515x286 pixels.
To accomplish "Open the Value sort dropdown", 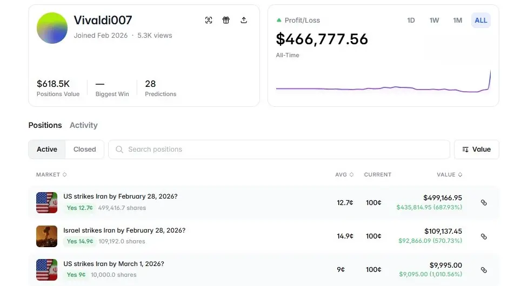I will [476, 149].
